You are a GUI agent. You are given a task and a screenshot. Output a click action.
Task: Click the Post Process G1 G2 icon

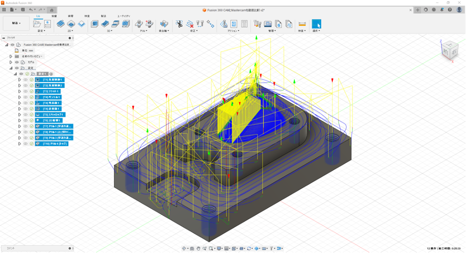tap(234, 24)
